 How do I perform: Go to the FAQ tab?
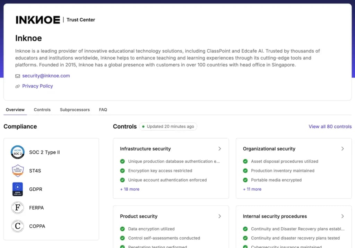(x=103, y=110)
